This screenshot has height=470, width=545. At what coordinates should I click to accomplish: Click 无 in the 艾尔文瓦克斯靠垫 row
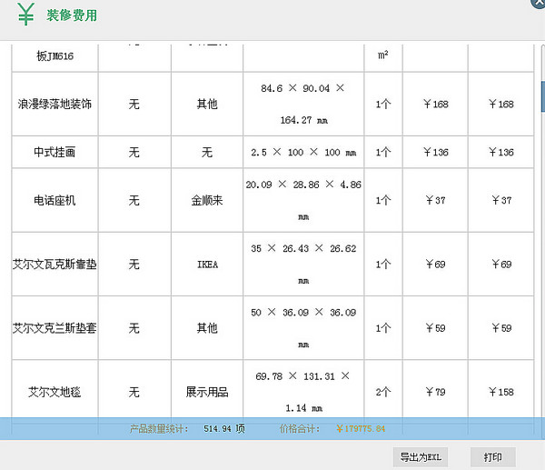[x=134, y=264]
